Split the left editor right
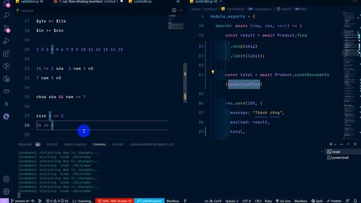 [174, 10]
